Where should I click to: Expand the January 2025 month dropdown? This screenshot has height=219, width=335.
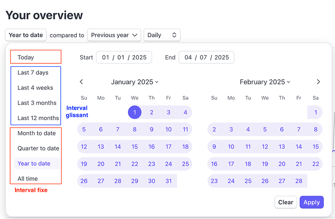[x=134, y=82]
